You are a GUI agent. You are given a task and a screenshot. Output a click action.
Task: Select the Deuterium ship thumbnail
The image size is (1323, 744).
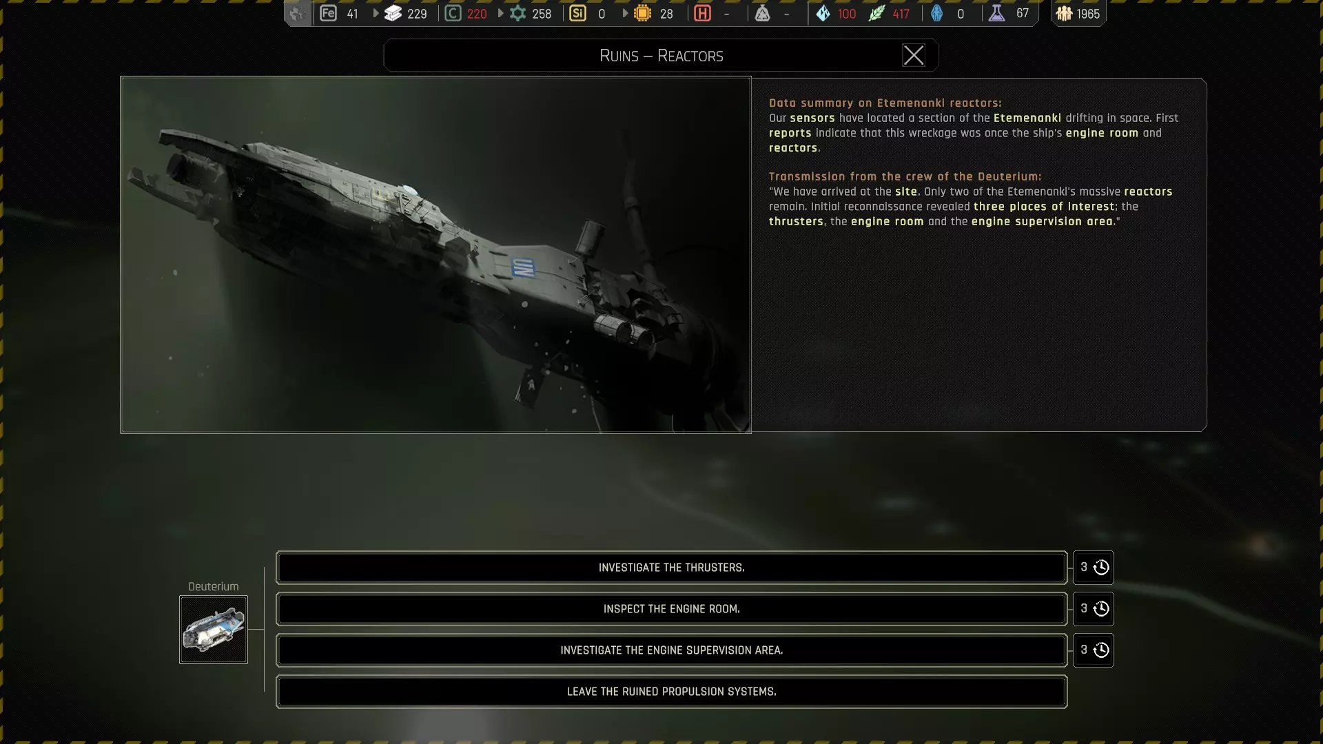(214, 630)
